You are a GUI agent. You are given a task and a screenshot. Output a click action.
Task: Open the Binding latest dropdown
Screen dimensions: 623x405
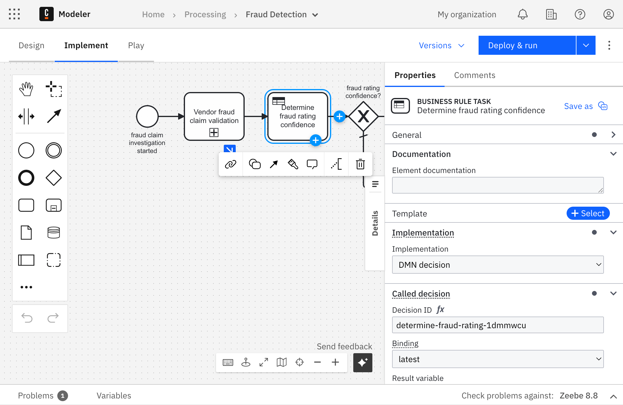(x=498, y=359)
